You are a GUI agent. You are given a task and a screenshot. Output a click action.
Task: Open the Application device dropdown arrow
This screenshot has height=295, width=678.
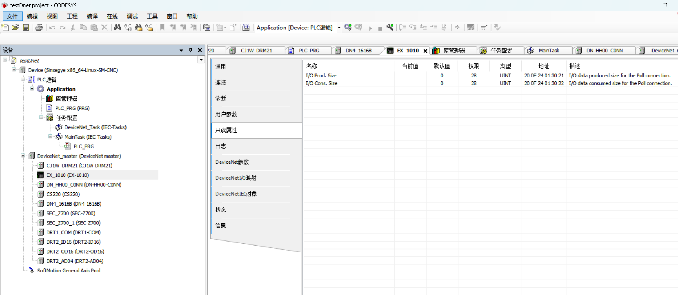coord(339,28)
